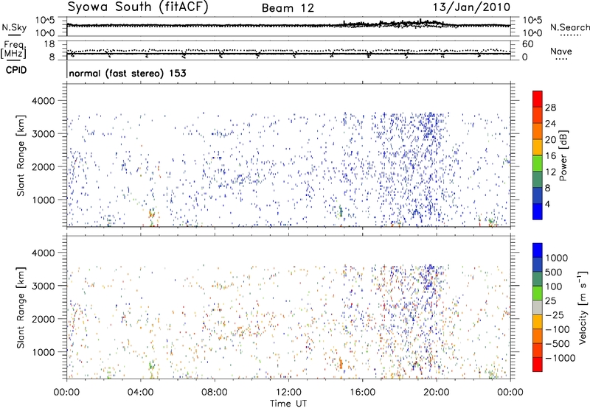The width and height of the screenshot is (590, 408).
Task: Click the '2000' tick of the power panel
Action: (x=44, y=166)
